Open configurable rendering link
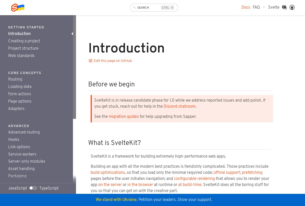The height and width of the screenshot is (206, 305). coord(194,179)
